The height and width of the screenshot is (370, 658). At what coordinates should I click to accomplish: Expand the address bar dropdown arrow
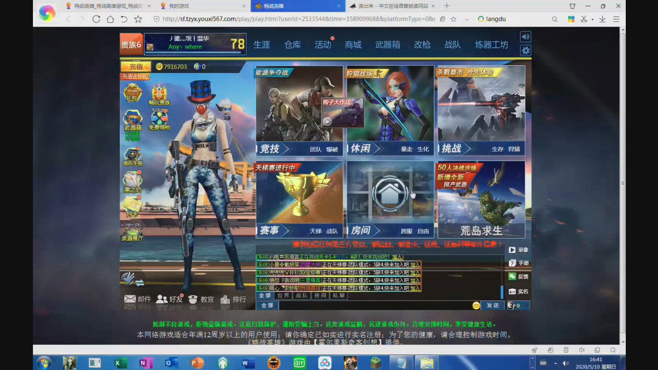point(467,19)
